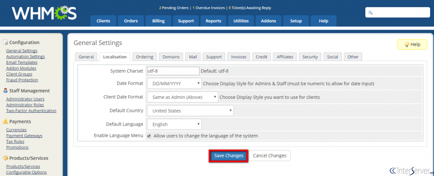Screen dimensions: 434x176
Task: Open the Billing menu
Action: [159, 21]
